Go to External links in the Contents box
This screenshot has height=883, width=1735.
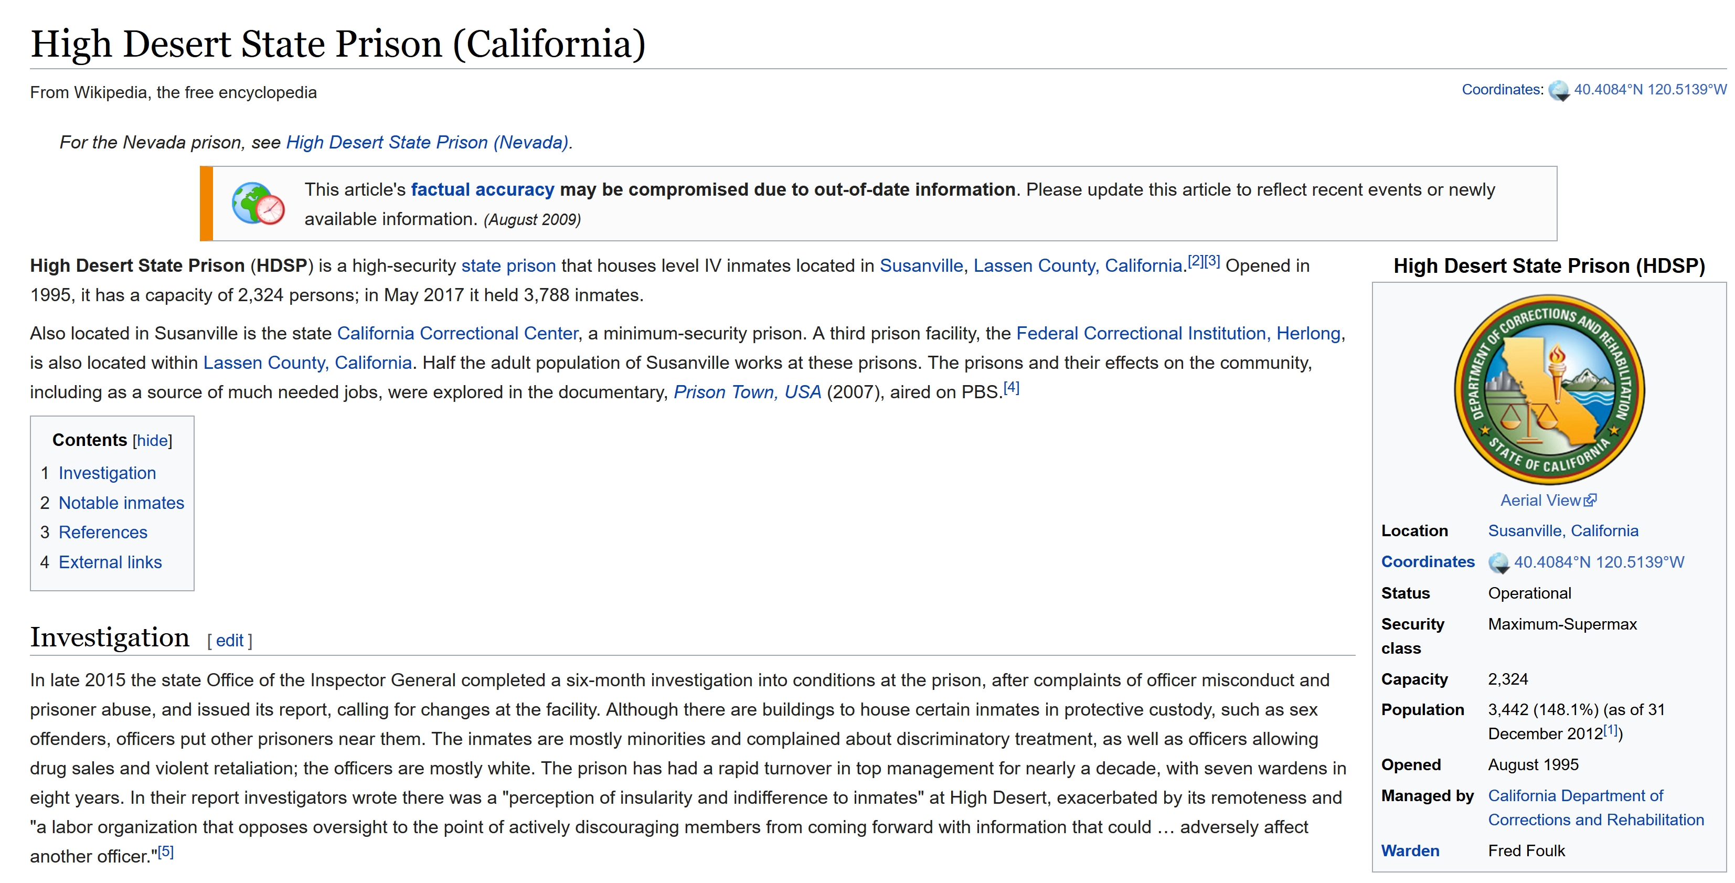[111, 562]
